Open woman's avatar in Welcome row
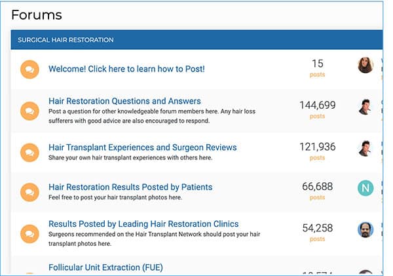Image resolution: width=393 pixels, height=276 pixels. click(365, 65)
